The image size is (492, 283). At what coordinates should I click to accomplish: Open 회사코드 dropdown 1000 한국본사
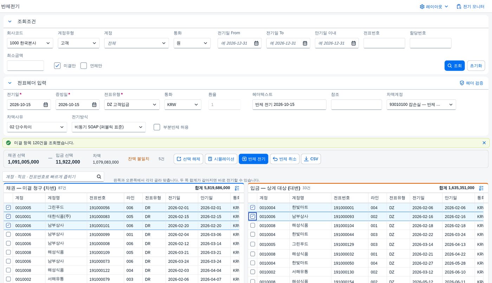tap(30, 43)
